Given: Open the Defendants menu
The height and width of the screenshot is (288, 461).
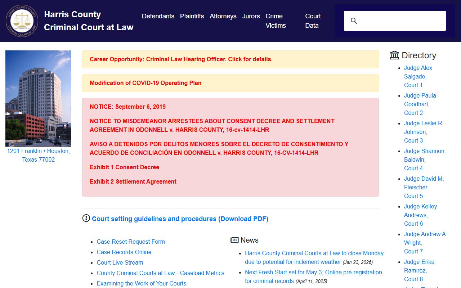Looking at the screenshot, I should coord(158,16).
